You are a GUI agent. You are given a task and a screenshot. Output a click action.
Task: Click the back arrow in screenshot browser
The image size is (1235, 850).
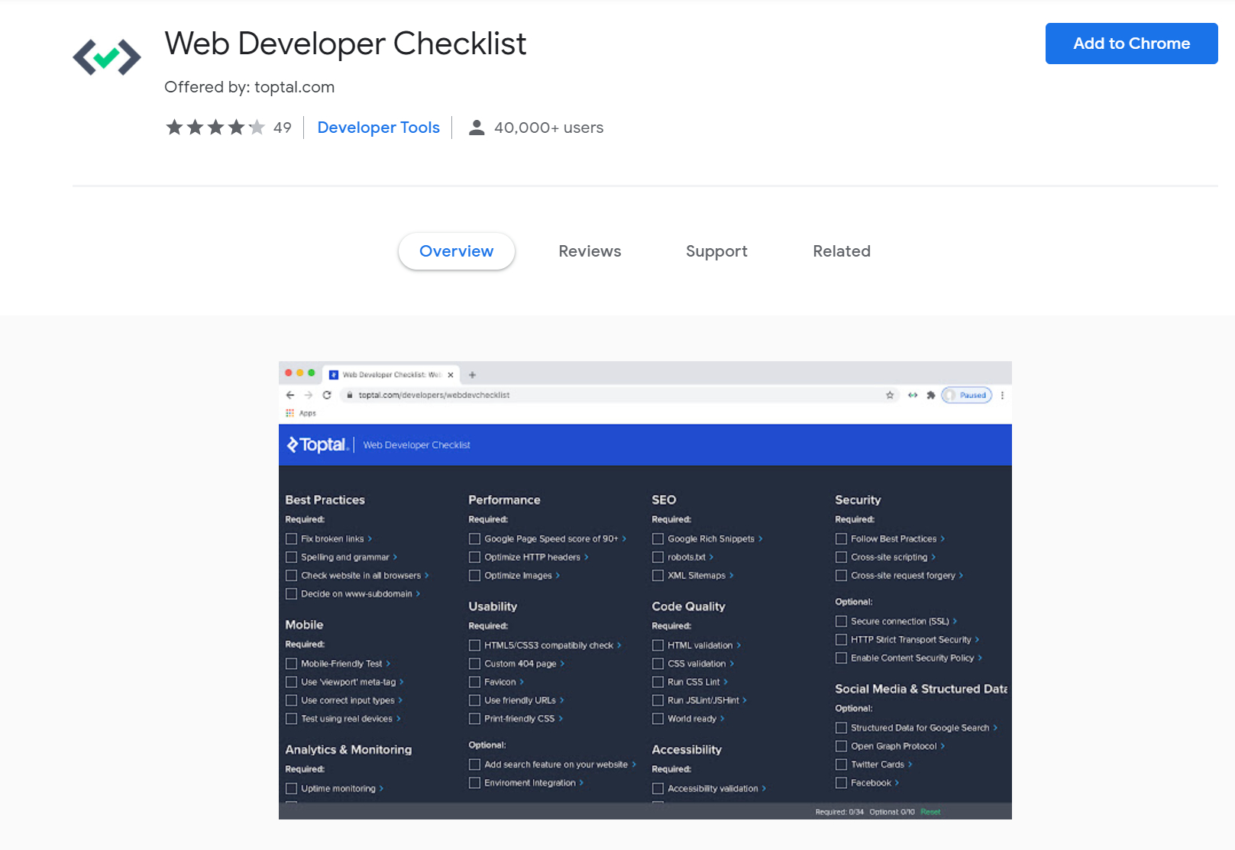pos(290,395)
